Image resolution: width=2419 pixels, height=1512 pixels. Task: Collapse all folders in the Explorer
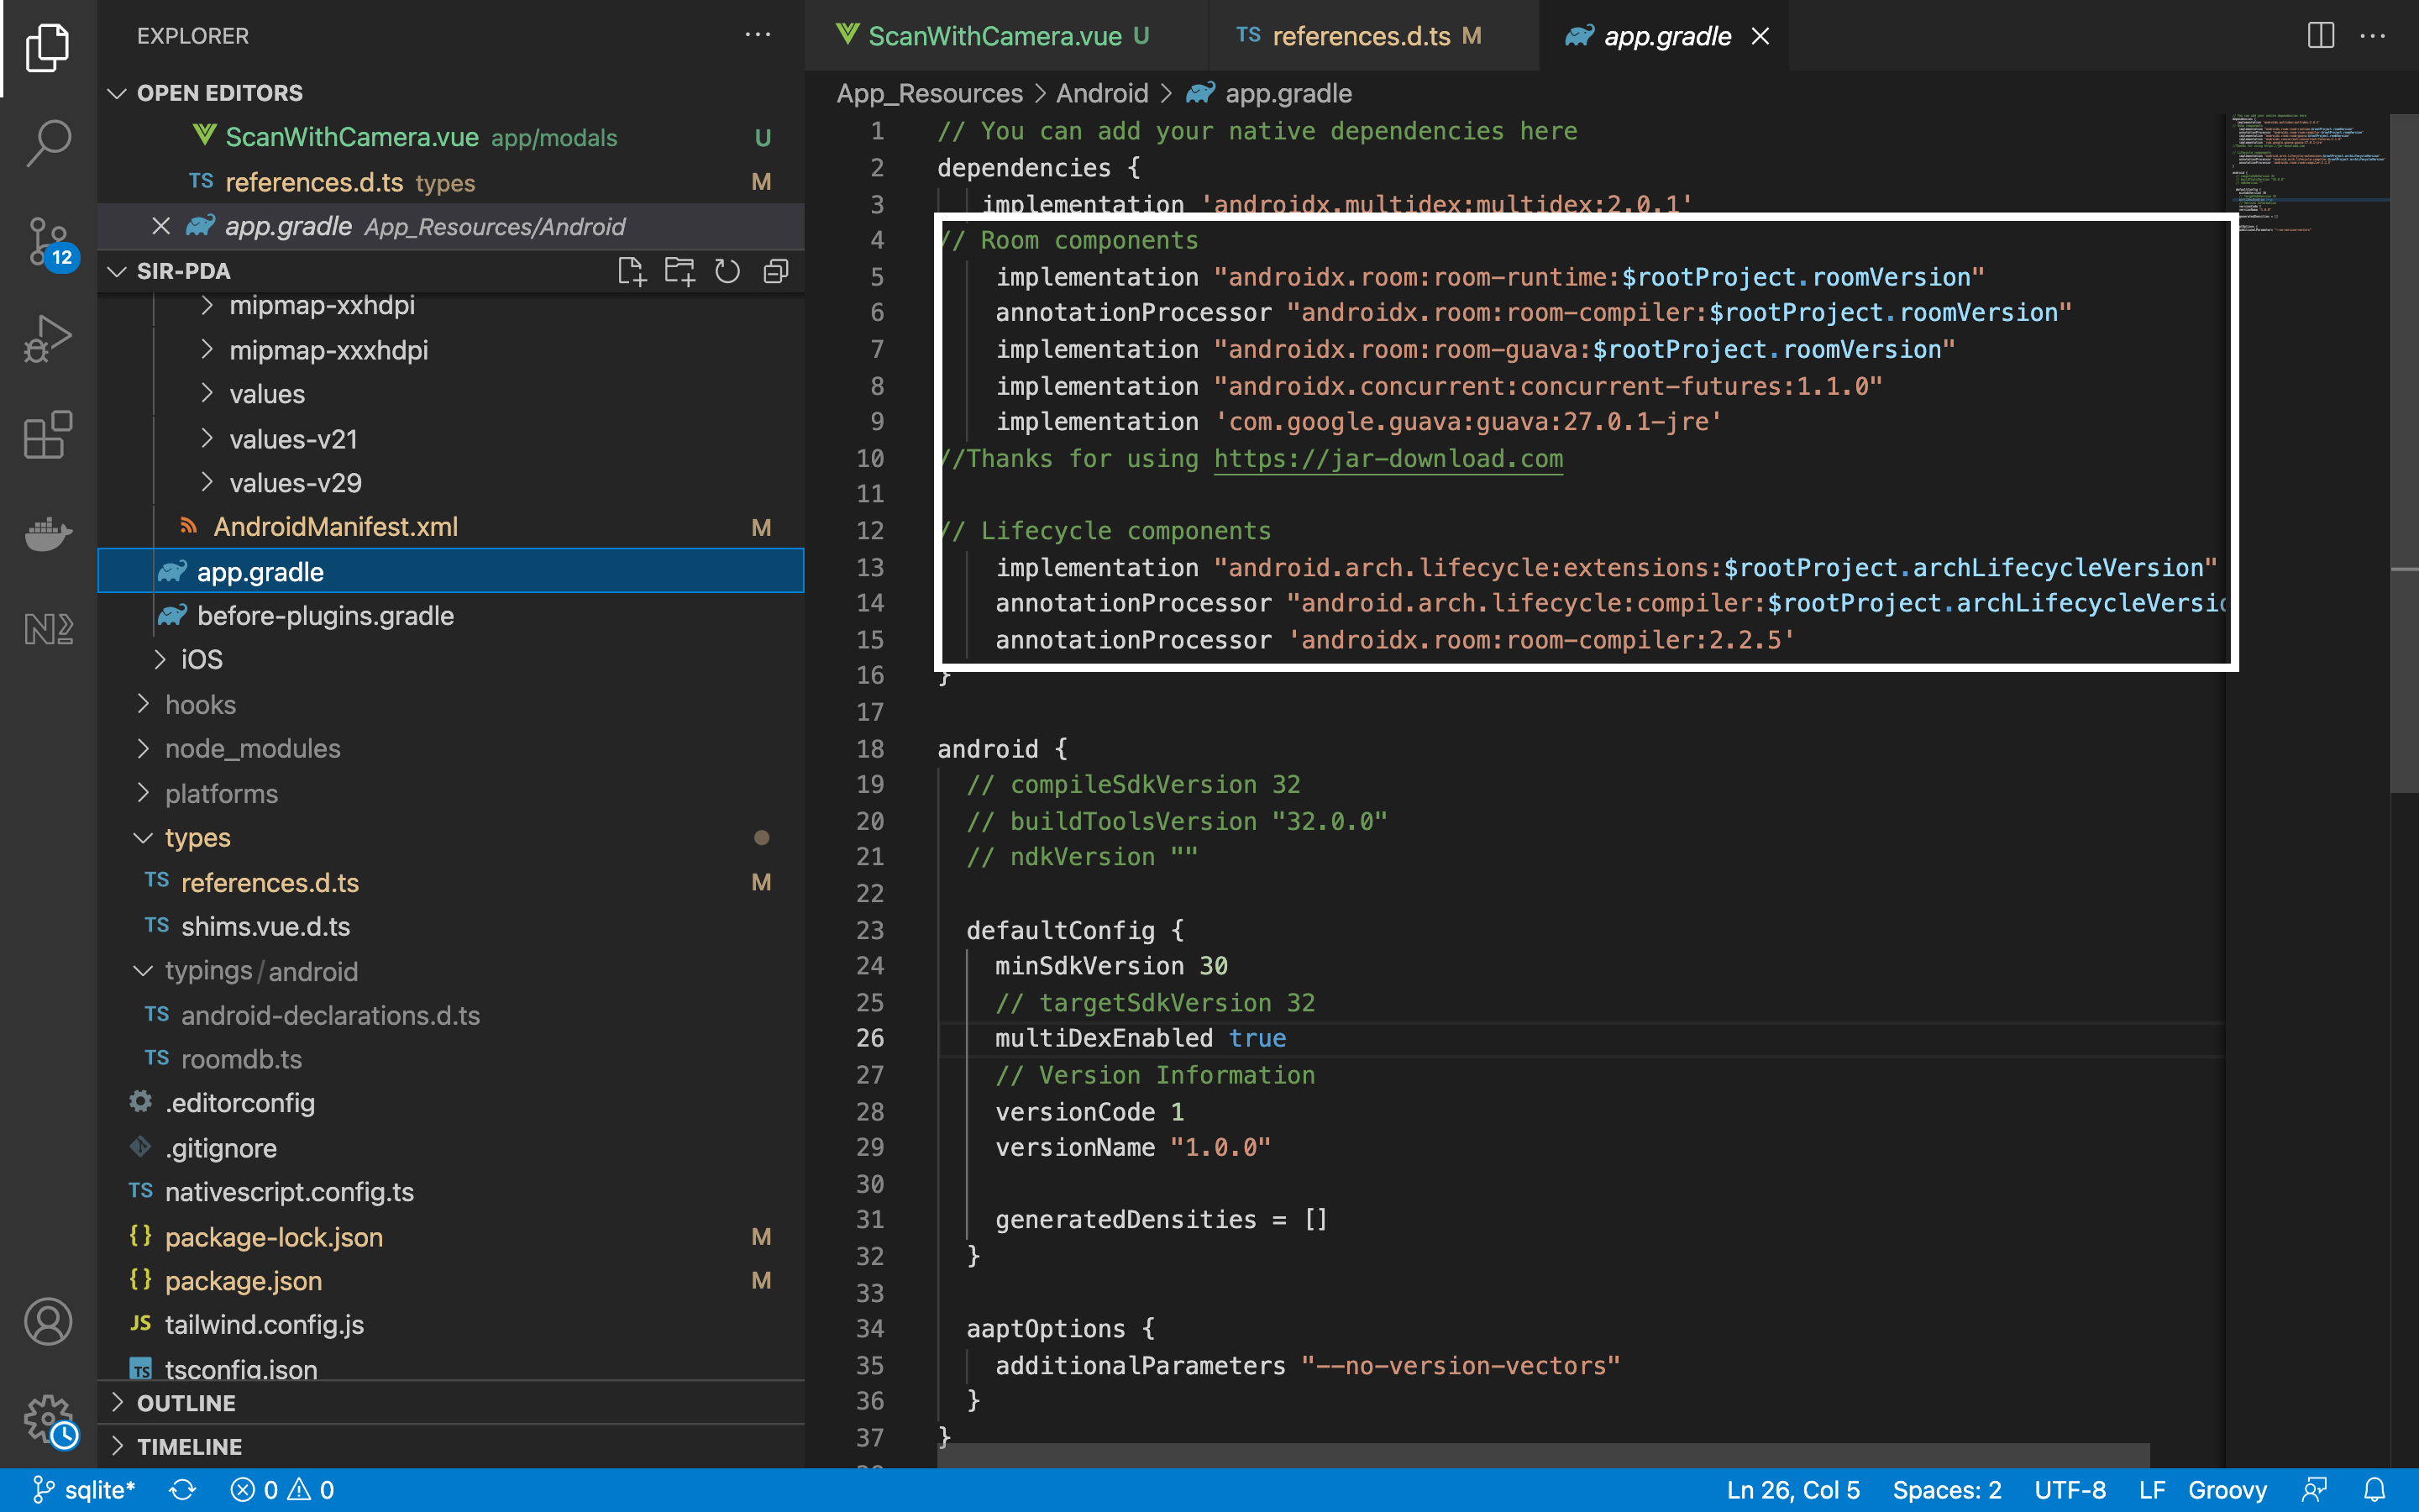[777, 271]
